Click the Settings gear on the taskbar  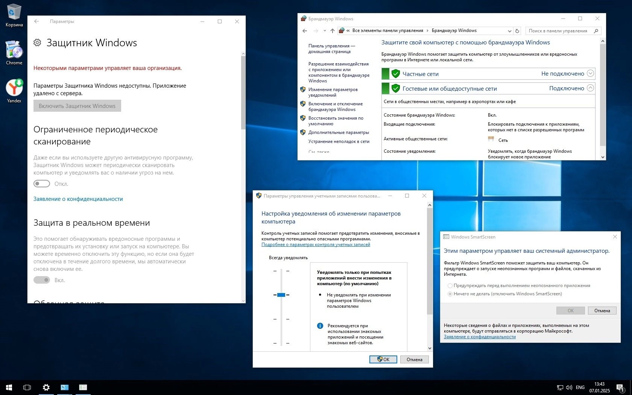[46, 387]
